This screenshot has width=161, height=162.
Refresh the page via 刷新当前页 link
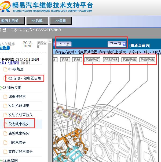(x=140, y=45)
